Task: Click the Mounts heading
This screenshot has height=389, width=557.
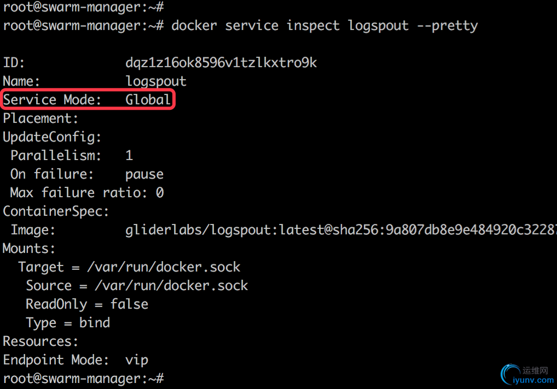Action: [29, 249]
